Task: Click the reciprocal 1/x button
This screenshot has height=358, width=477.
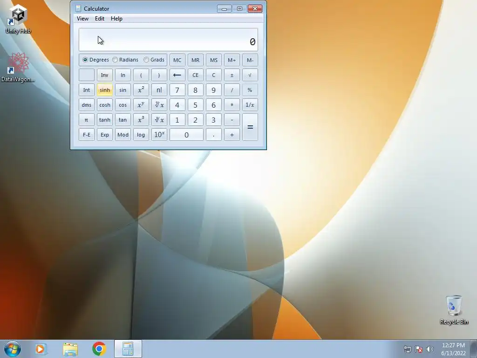Action: click(x=250, y=105)
